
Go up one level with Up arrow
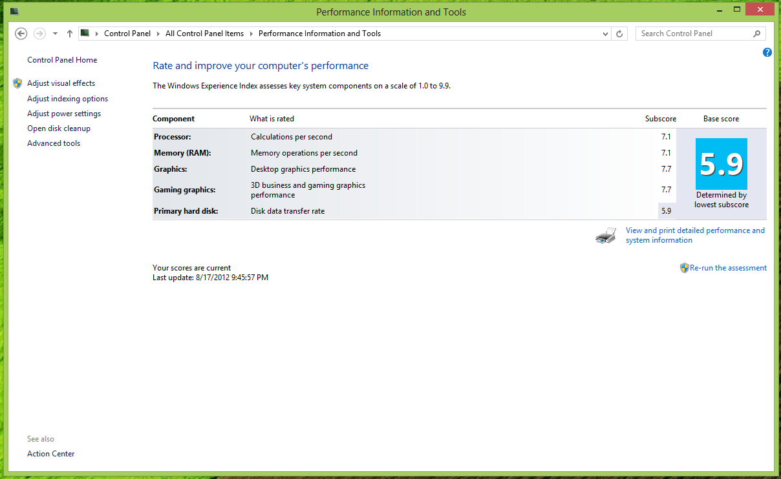[70, 34]
